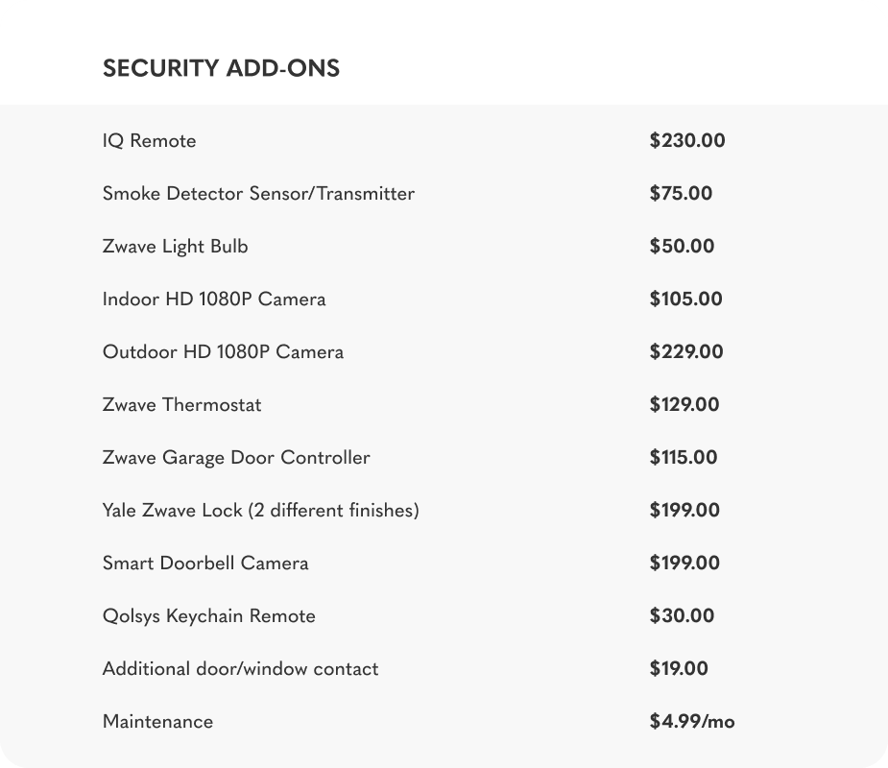
Task: Select Indoor HD 1080P Camera
Action: click(214, 300)
